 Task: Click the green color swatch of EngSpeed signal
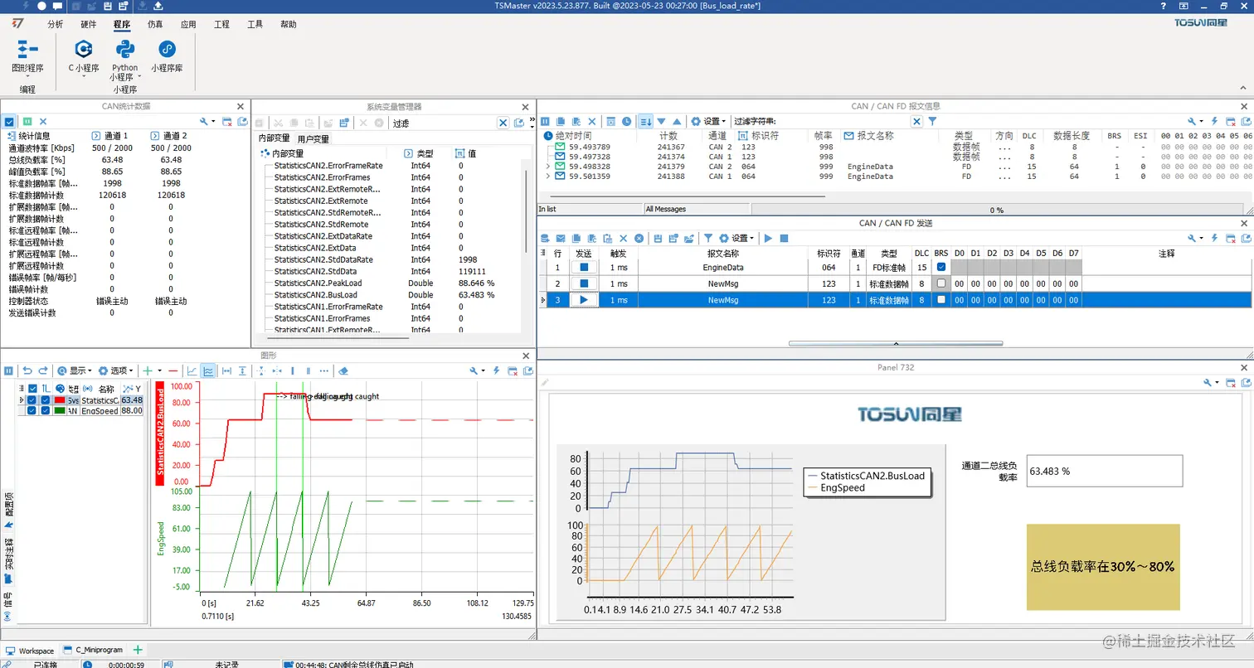click(60, 410)
